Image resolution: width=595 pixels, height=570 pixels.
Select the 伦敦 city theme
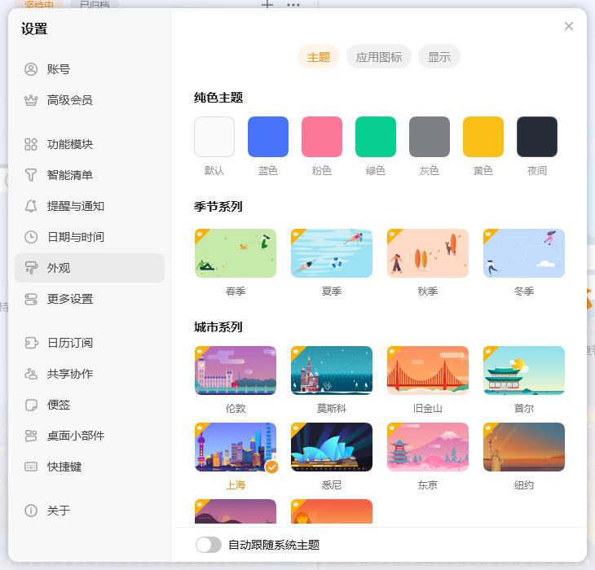coord(236,370)
